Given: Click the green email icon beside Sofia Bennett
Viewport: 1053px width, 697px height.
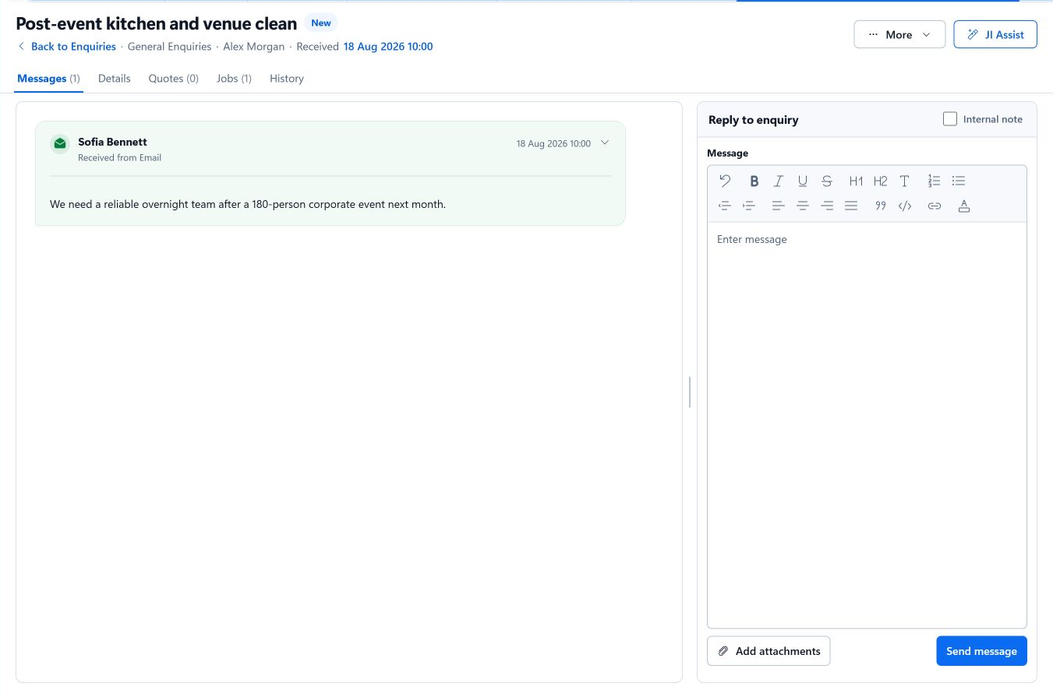Looking at the screenshot, I should coord(60,144).
